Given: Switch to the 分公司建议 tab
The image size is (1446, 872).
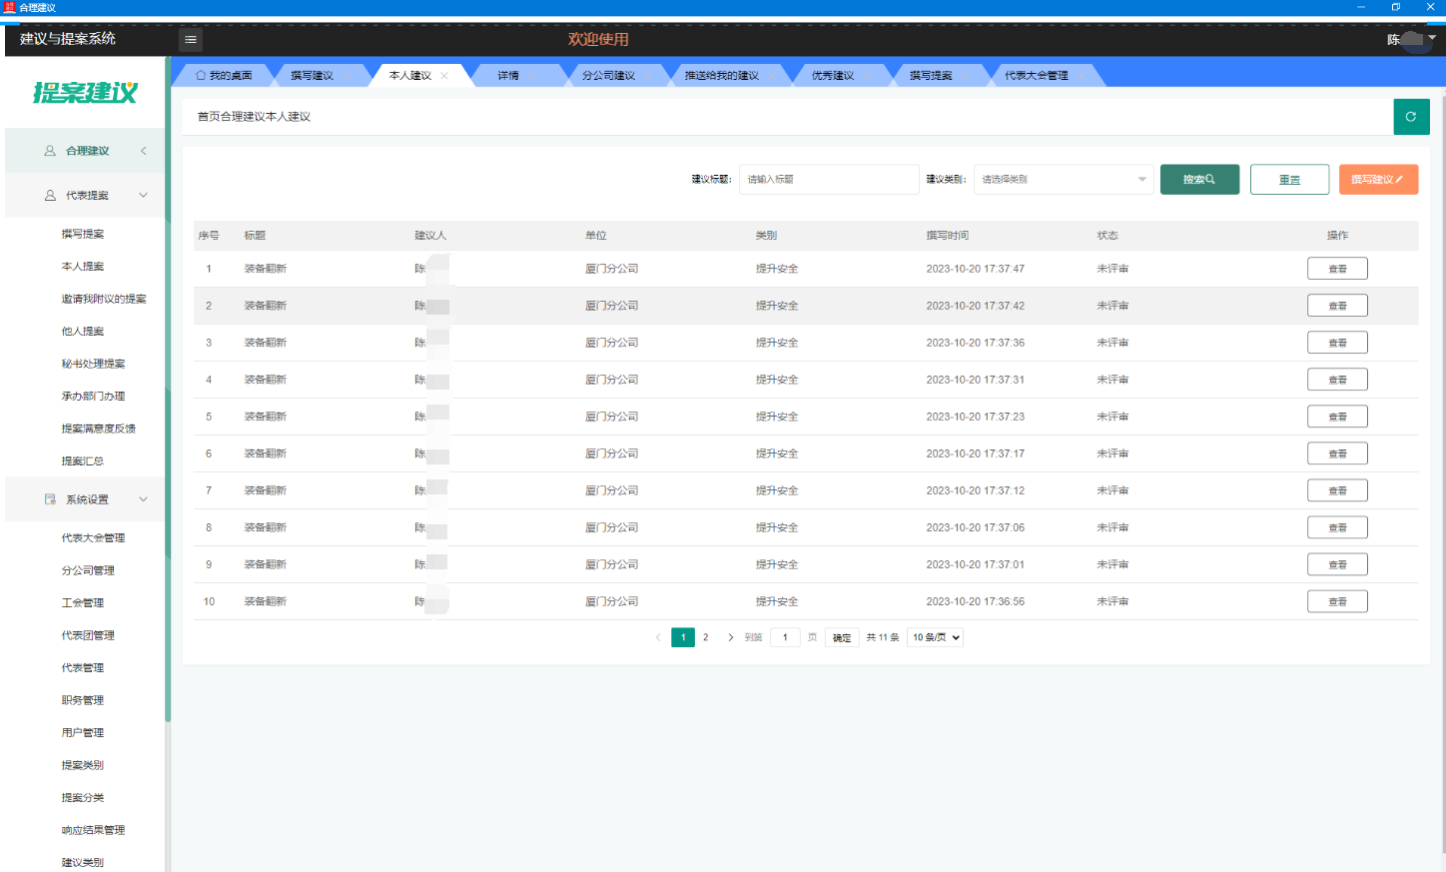Looking at the screenshot, I should 608,76.
